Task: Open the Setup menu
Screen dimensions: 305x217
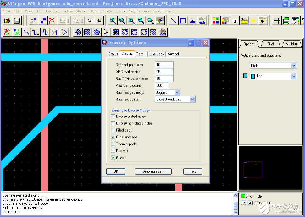Action: [67, 11]
